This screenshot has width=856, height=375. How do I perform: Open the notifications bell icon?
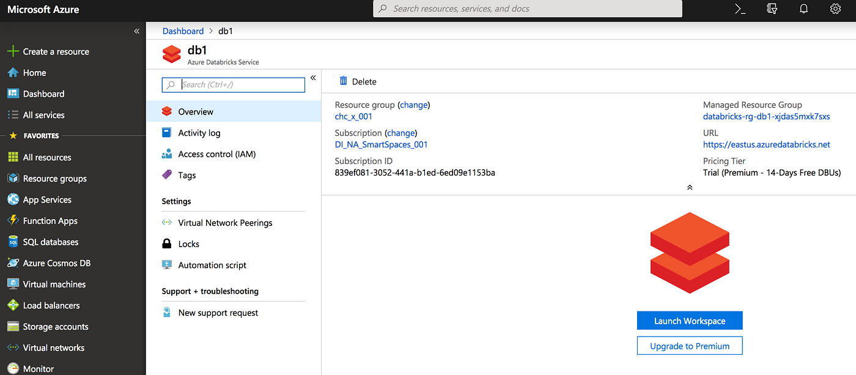(x=803, y=9)
